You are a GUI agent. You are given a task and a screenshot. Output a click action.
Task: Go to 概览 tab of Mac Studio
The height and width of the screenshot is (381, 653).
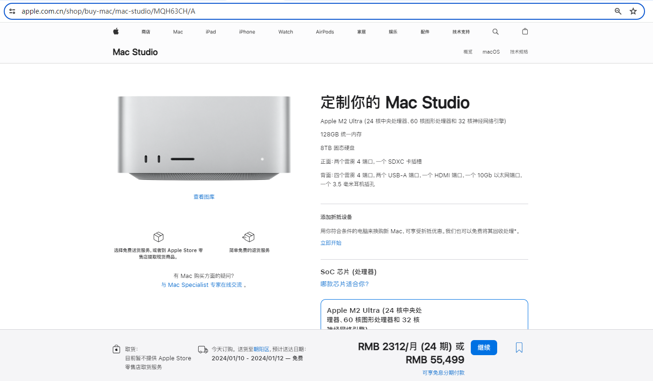[468, 52]
